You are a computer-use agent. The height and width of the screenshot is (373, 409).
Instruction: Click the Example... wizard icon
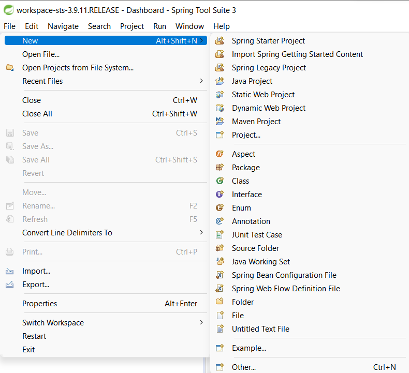click(220, 348)
